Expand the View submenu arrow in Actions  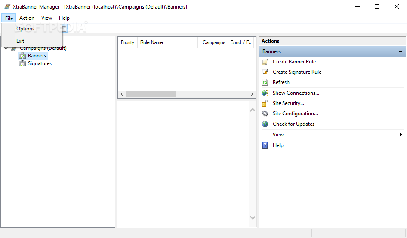click(x=401, y=135)
